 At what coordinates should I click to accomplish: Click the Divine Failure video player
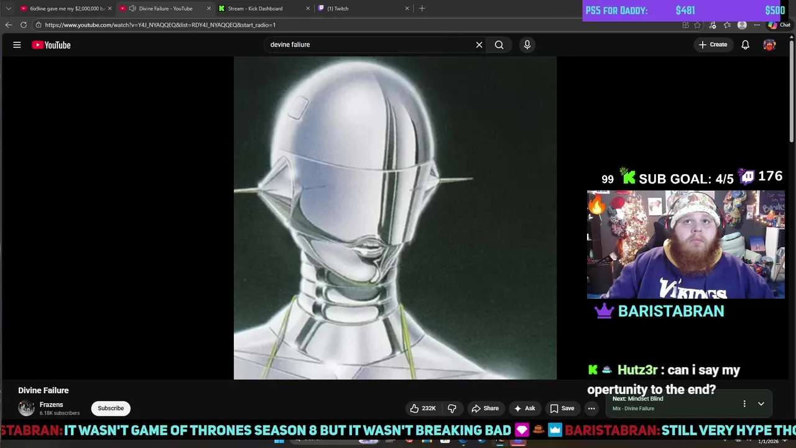point(395,218)
